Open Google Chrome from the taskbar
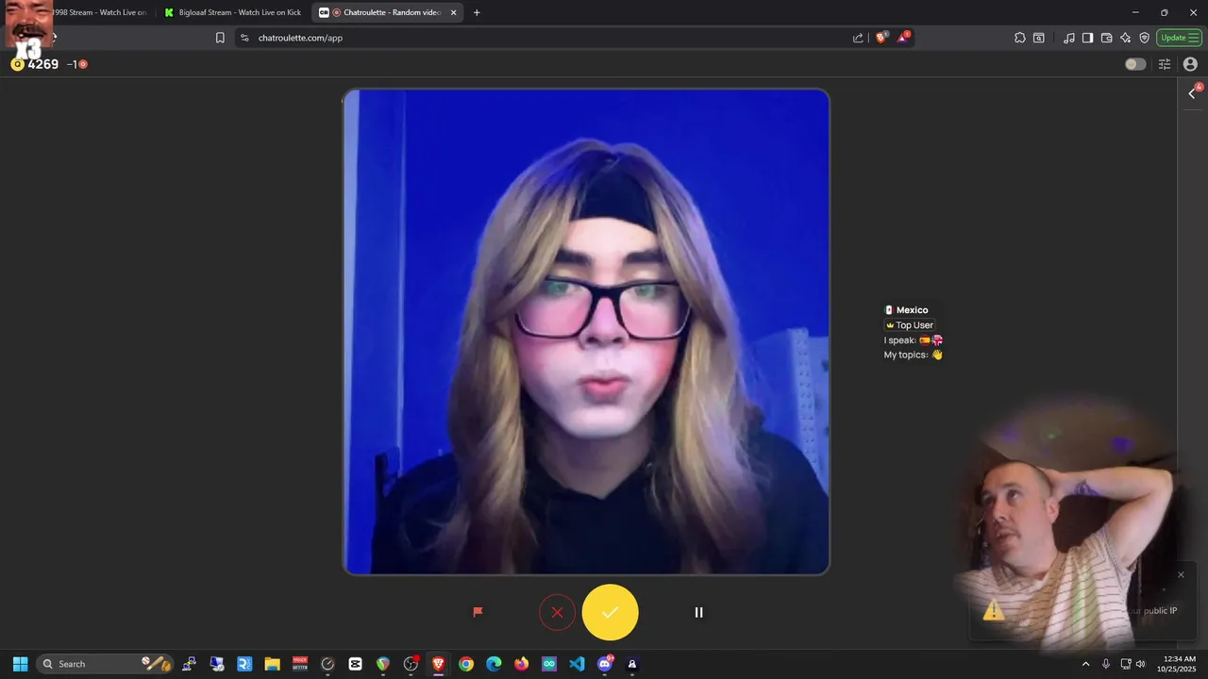The width and height of the screenshot is (1208, 679). [x=466, y=664]
